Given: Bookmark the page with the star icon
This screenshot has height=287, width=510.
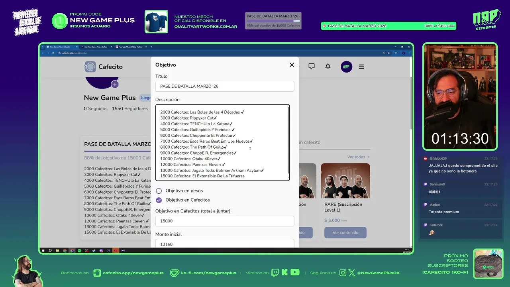Looking at the screenshot, I should (x=388, y=53).
